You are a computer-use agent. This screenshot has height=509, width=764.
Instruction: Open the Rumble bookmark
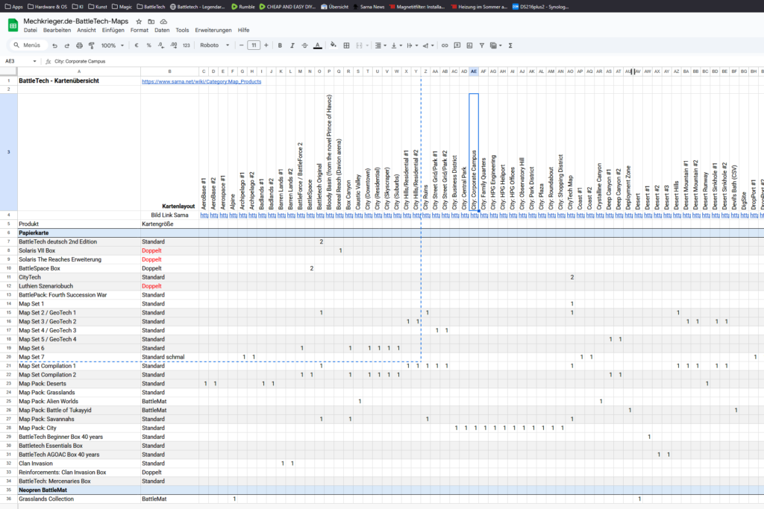pos(243,7)
